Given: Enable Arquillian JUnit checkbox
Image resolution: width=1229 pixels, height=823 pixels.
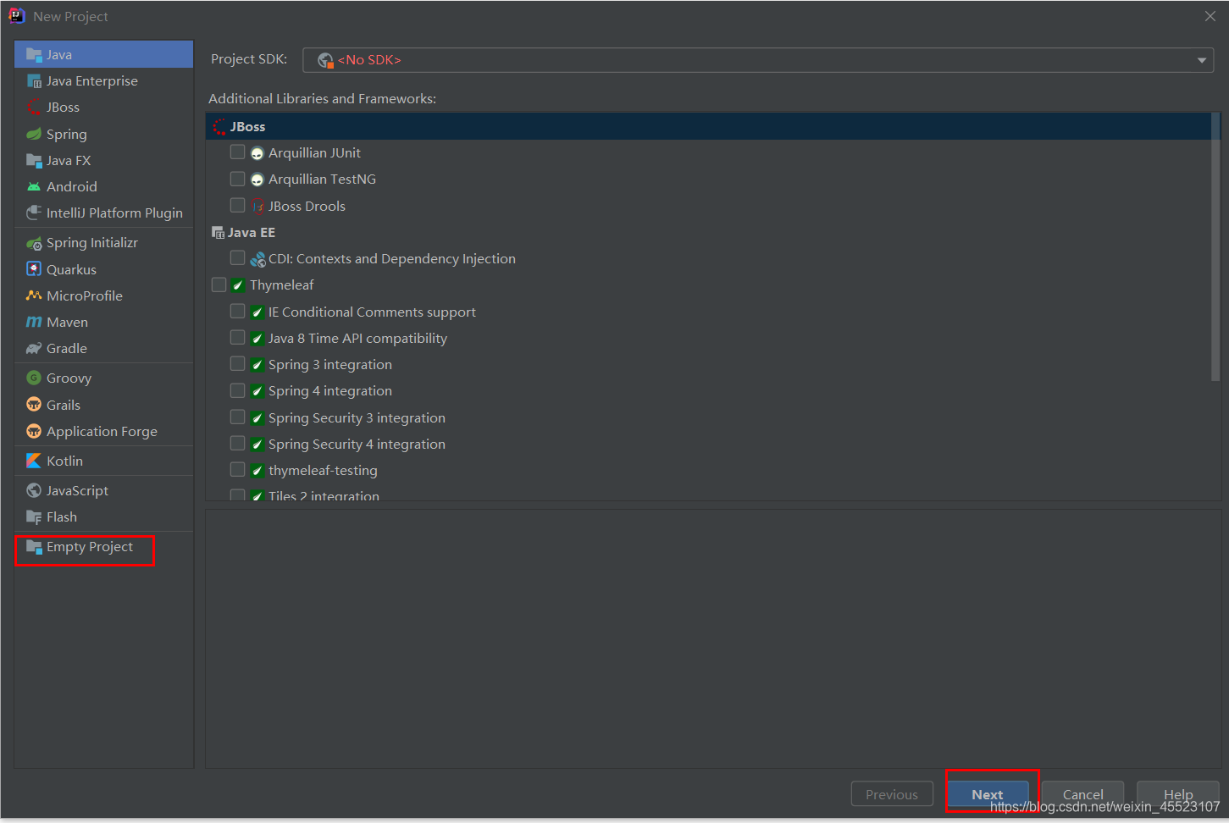Looking at the screenshot, I should point(237,152).
